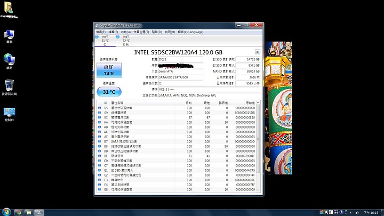Click the Serial ATA interface field
This screenshot has height=216, width=384.
(x=181, y=71)
